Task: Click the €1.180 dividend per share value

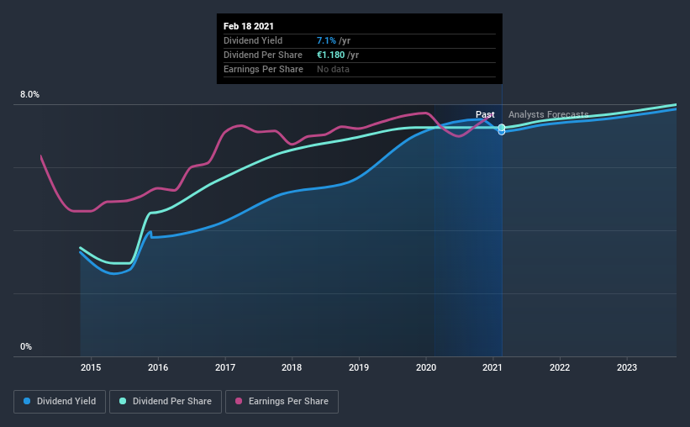Action: 331,55
